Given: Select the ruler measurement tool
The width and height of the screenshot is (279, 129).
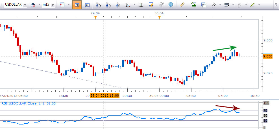Looking at the screenshot, I should coord(182,5).
